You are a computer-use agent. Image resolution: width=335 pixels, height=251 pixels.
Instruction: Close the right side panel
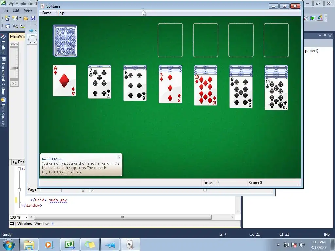(330, 36)
